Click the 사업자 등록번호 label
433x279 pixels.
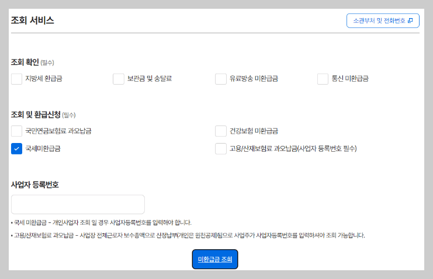pos(35,184)
